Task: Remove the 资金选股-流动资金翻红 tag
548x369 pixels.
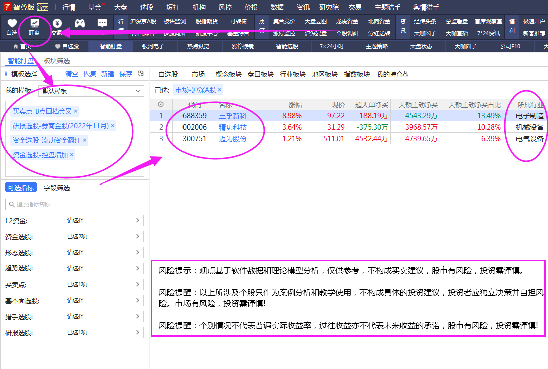Action: click(x=85, y=140)
